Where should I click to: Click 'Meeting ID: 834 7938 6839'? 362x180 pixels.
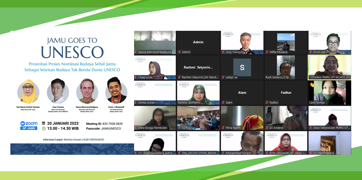pyautogui.click(x=104, y=124)
